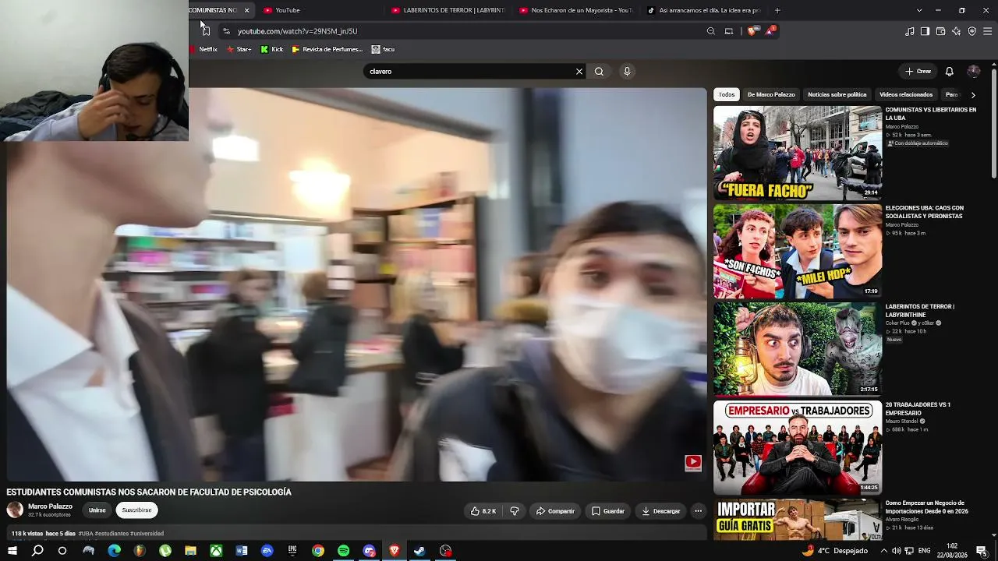Open Brave VPN shield icon
Viewport: 998px width, 561px height.
point(972,31)
